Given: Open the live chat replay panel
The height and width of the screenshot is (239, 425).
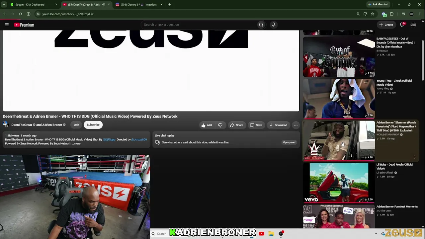Looking at the screenshot, I should (x=289, y=142).
